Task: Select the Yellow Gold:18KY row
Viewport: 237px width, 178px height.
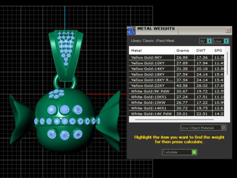Action: pyautogui.click(x=176, y=74)
